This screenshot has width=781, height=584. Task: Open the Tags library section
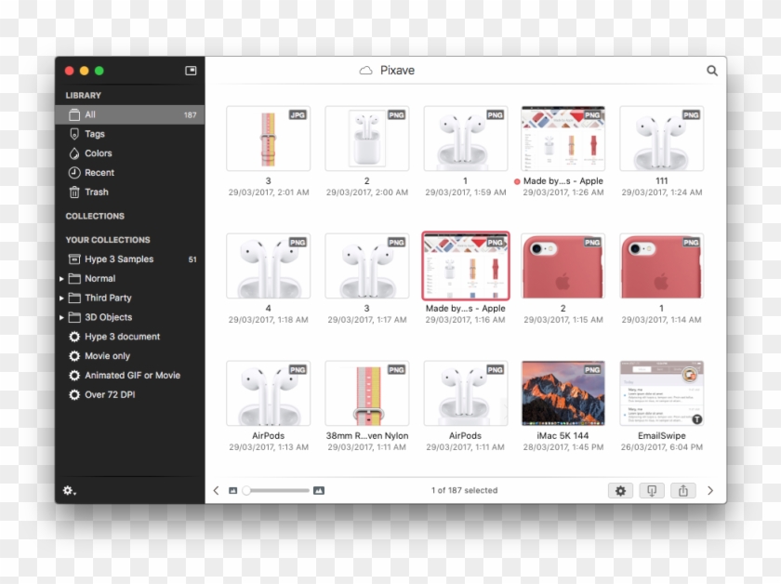94,134
